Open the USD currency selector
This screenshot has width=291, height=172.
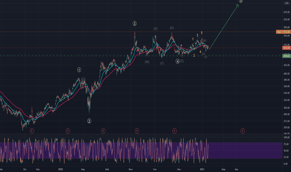(287, 3)
